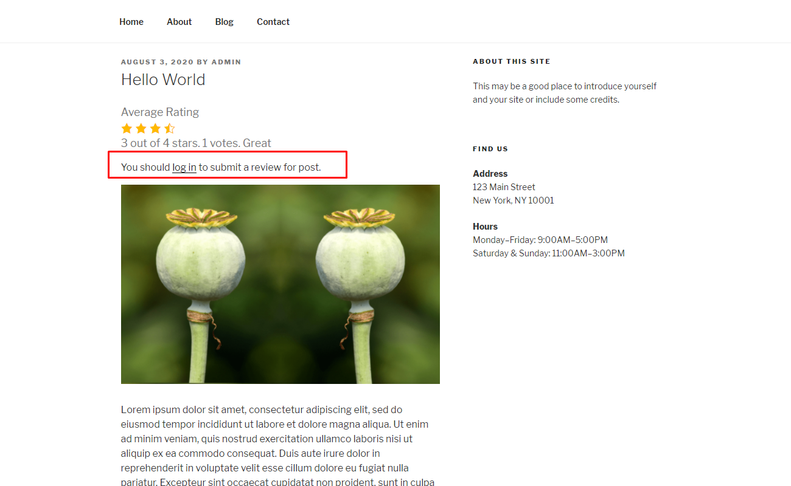
Task: Click the second rating star
Action: pos(141,128)
